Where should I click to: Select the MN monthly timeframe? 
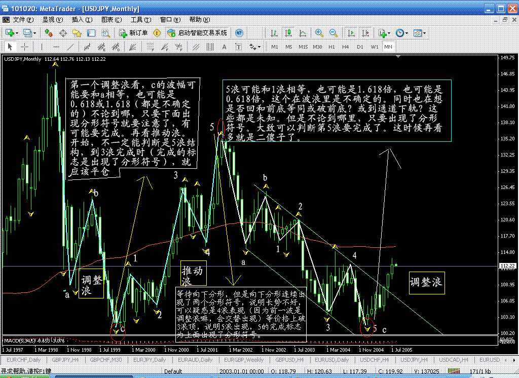point(388,47)
